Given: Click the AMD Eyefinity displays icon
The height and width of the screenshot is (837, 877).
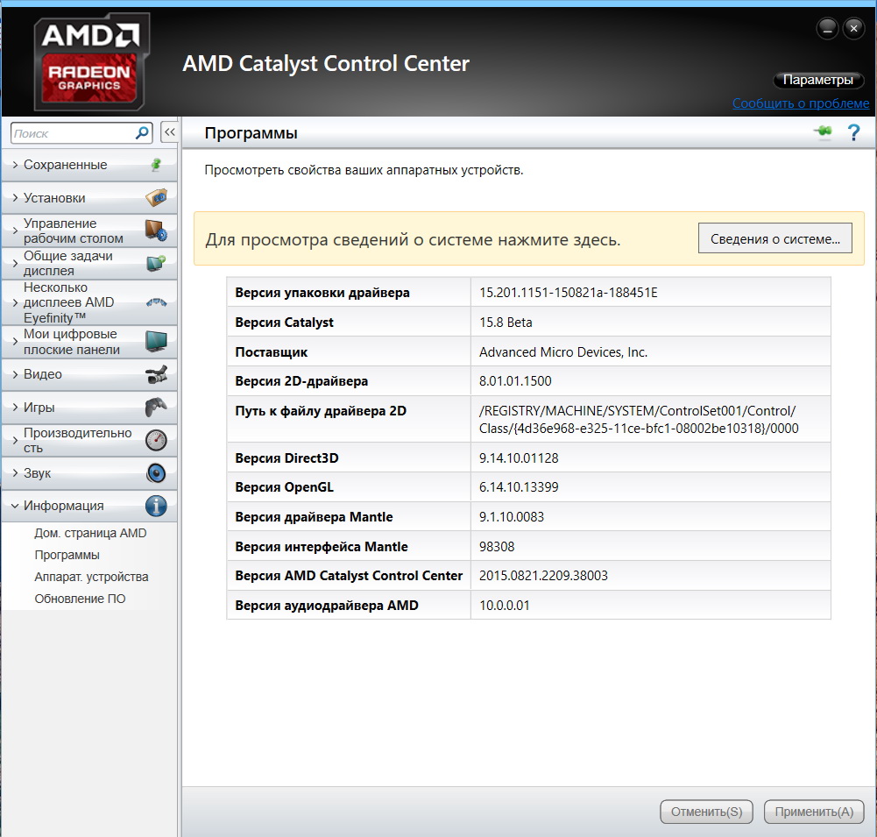Looking at the screenshot, I should (156, 302).
